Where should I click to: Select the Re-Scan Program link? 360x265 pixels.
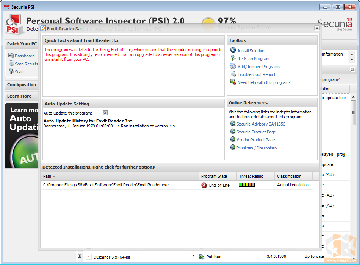(253, 59)
